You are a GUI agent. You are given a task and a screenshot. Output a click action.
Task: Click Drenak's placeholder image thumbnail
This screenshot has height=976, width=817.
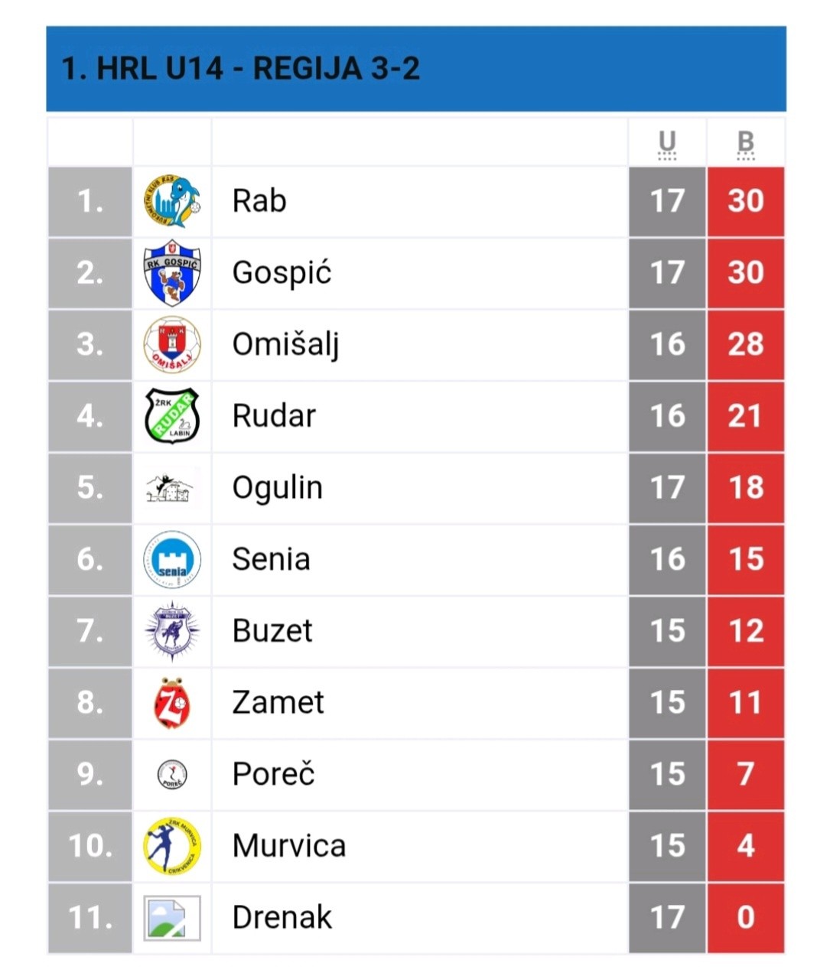pyautogui.click(x=172, y=918)
